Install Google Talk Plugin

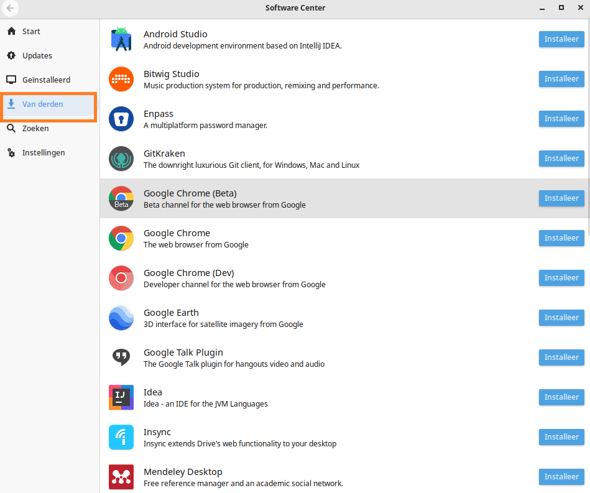pos(561,357)
